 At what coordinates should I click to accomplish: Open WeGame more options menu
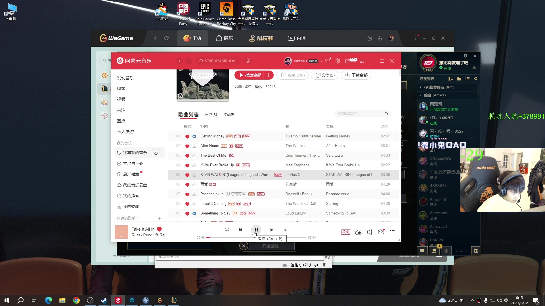click(x=416, y=38)
